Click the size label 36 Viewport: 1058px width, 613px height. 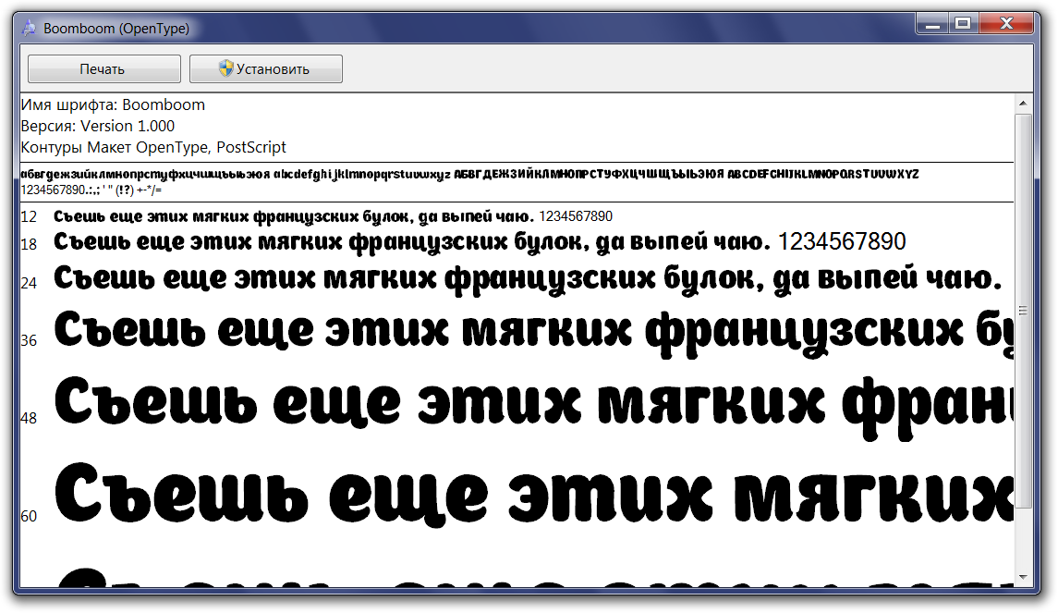pyautogui.click(x=29, y=340)
